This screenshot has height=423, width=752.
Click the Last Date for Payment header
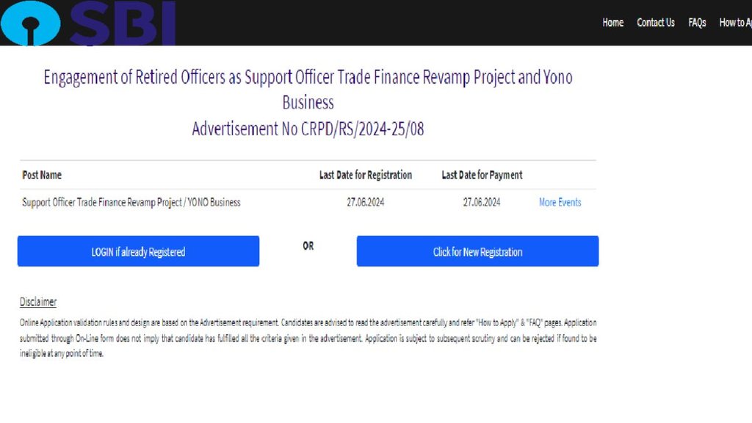(x=482, y=175)
